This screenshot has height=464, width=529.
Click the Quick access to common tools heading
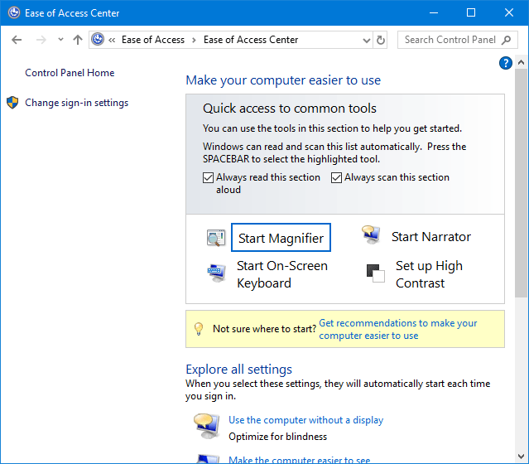(x=290, y=109)
